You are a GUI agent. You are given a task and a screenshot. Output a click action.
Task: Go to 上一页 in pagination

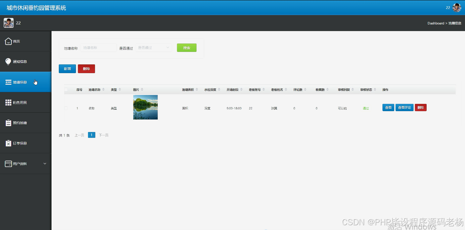click(79, 135)
